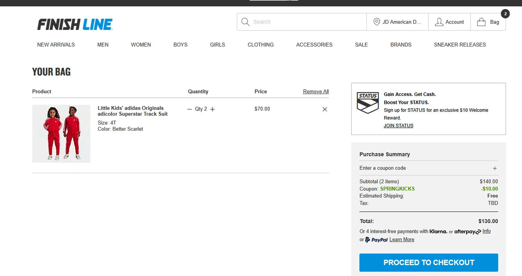
Task: Click Proceed to Checkout button
Action: (429, 262)
